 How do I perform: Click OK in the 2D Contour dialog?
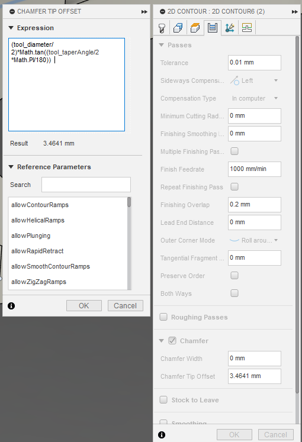tap(234, 435)
